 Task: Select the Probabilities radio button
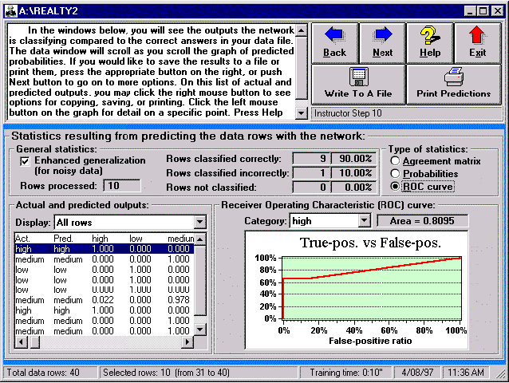[x=394, y=173]
